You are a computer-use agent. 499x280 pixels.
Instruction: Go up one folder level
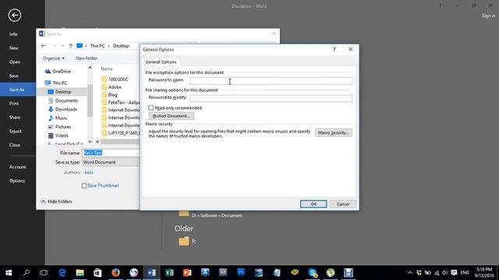tap(71, 46)
